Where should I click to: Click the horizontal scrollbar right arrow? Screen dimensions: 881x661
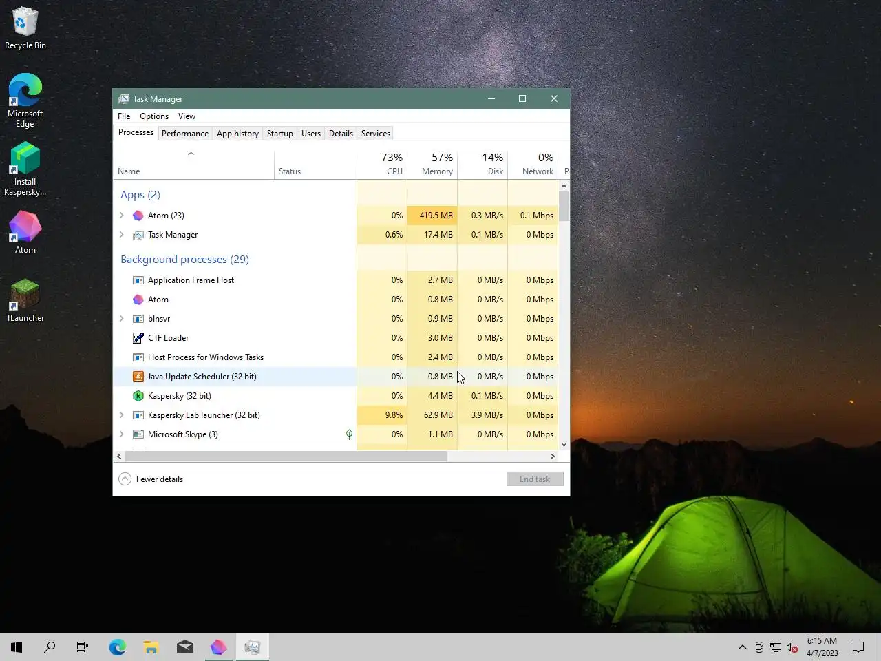[x=552, y=457]
